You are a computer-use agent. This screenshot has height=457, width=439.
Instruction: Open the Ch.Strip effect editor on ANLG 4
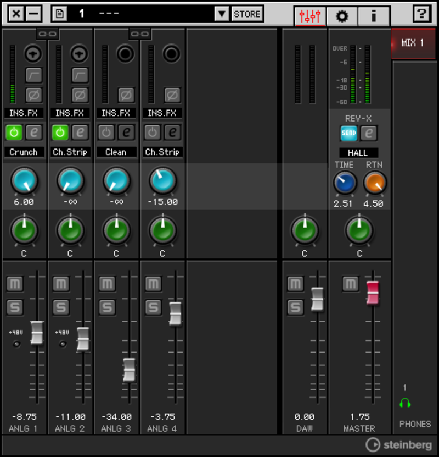click(x=173, y=133)
